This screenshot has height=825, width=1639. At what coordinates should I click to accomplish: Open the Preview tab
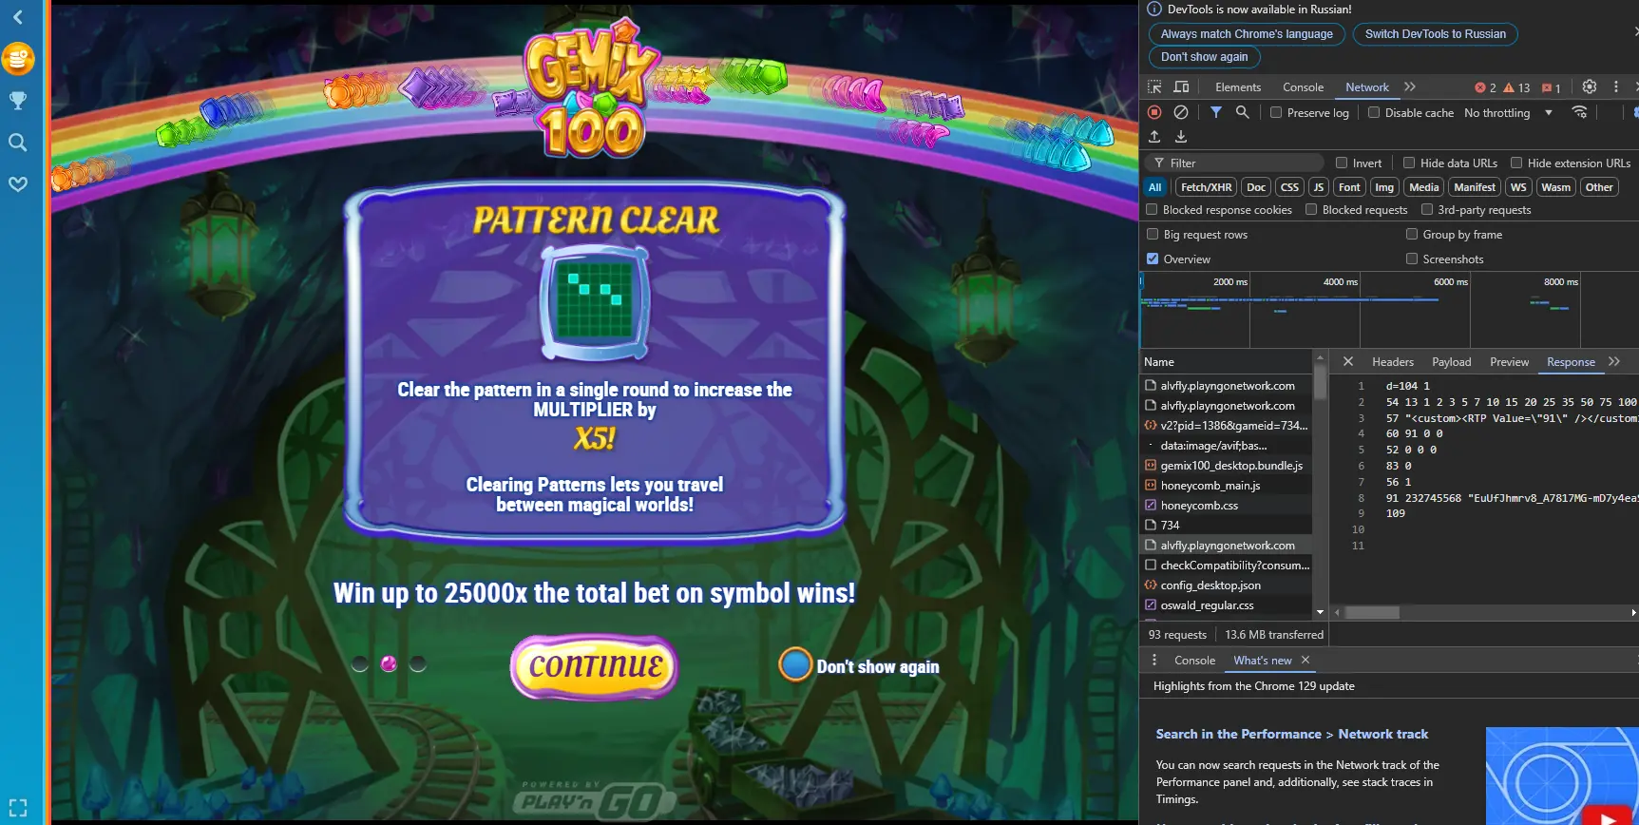(1509, 361)
